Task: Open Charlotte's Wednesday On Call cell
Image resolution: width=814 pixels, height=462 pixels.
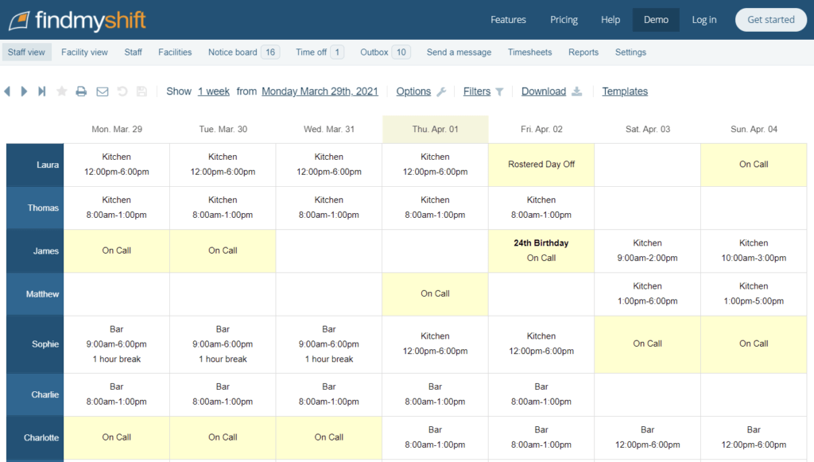Action: [x=329, y=437]
